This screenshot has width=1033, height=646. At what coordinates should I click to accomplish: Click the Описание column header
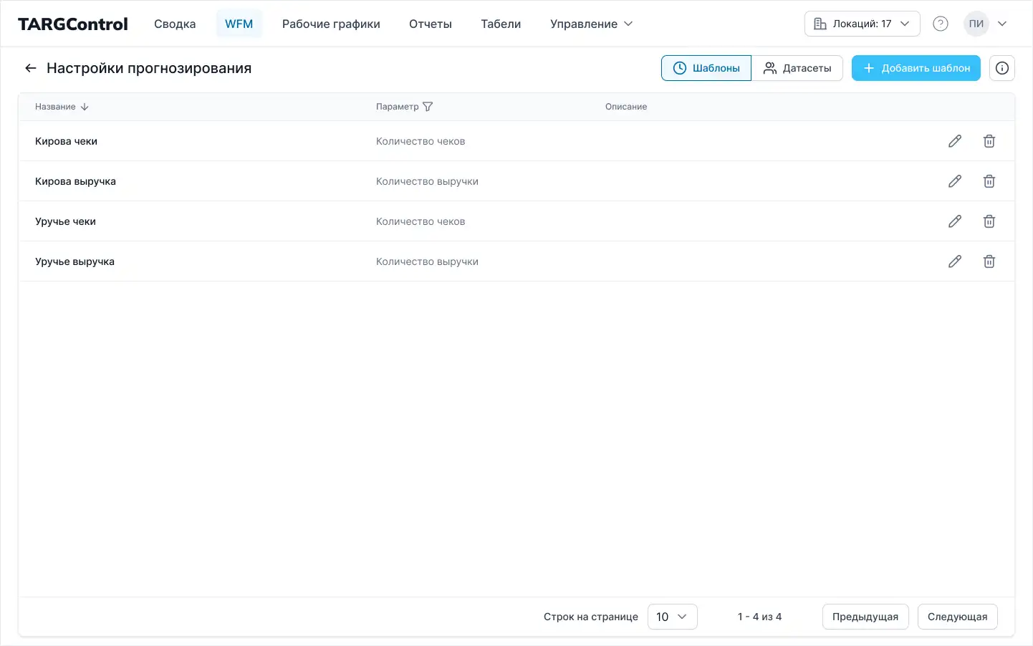[626, 107]
